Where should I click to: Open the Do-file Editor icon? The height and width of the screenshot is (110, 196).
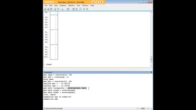click(x=68, y=9)
